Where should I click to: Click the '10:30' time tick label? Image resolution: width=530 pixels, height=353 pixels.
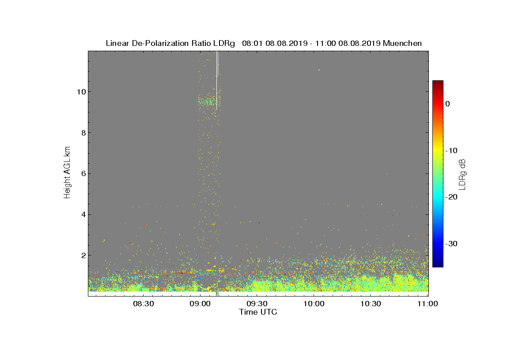[371, 304]
